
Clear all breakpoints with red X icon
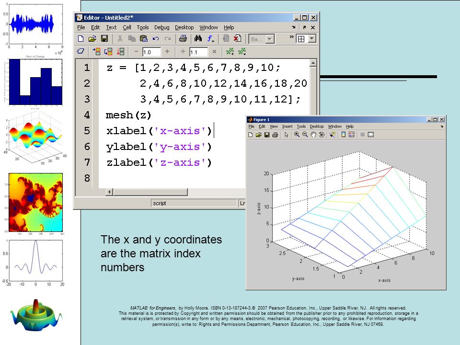(237, 39)
